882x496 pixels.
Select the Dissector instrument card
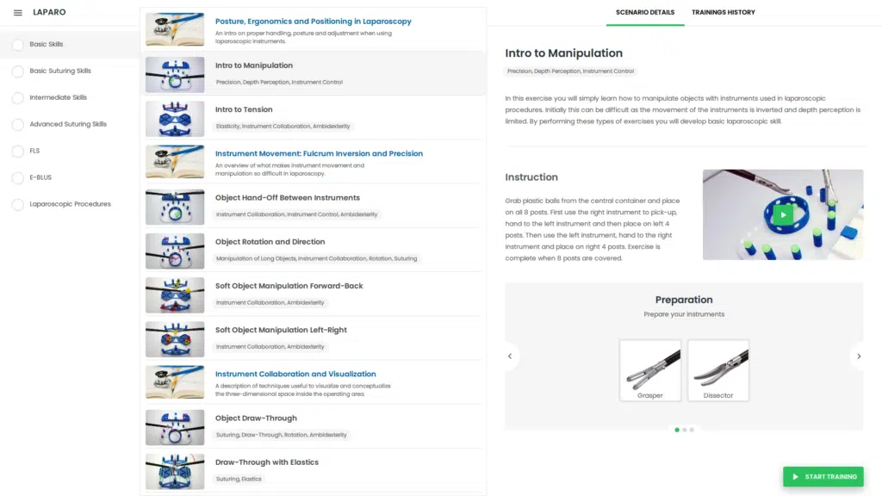coord(718,370)
